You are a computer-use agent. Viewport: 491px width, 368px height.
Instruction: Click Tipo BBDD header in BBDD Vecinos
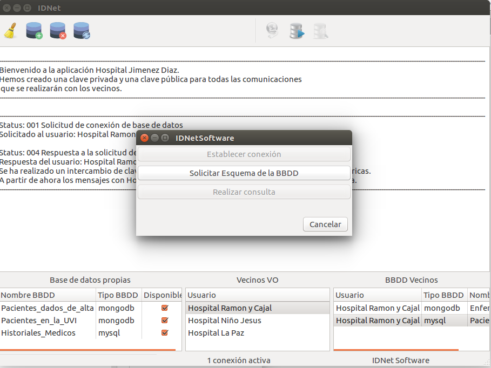pyautogui.click(x=445, y=295)
